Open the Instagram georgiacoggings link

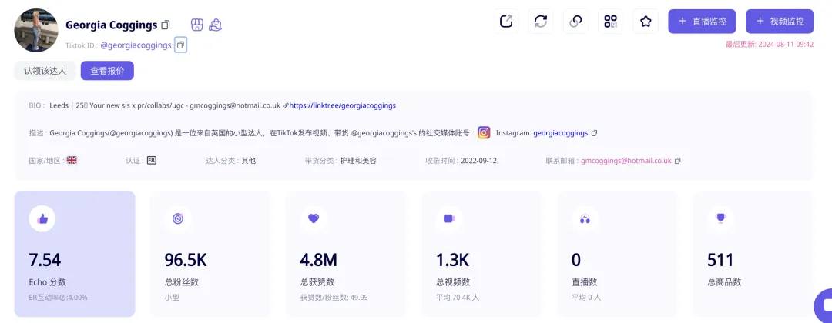560,134
